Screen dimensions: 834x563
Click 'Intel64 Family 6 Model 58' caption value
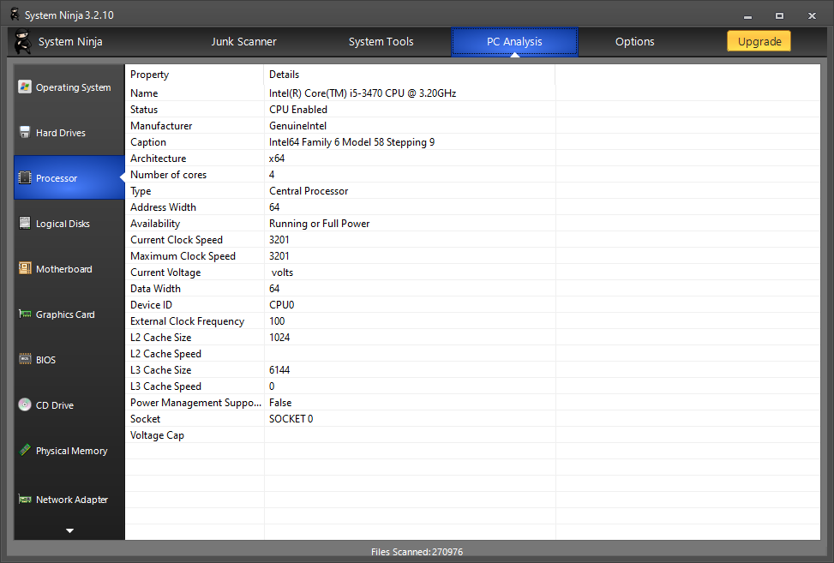point(351,142)
